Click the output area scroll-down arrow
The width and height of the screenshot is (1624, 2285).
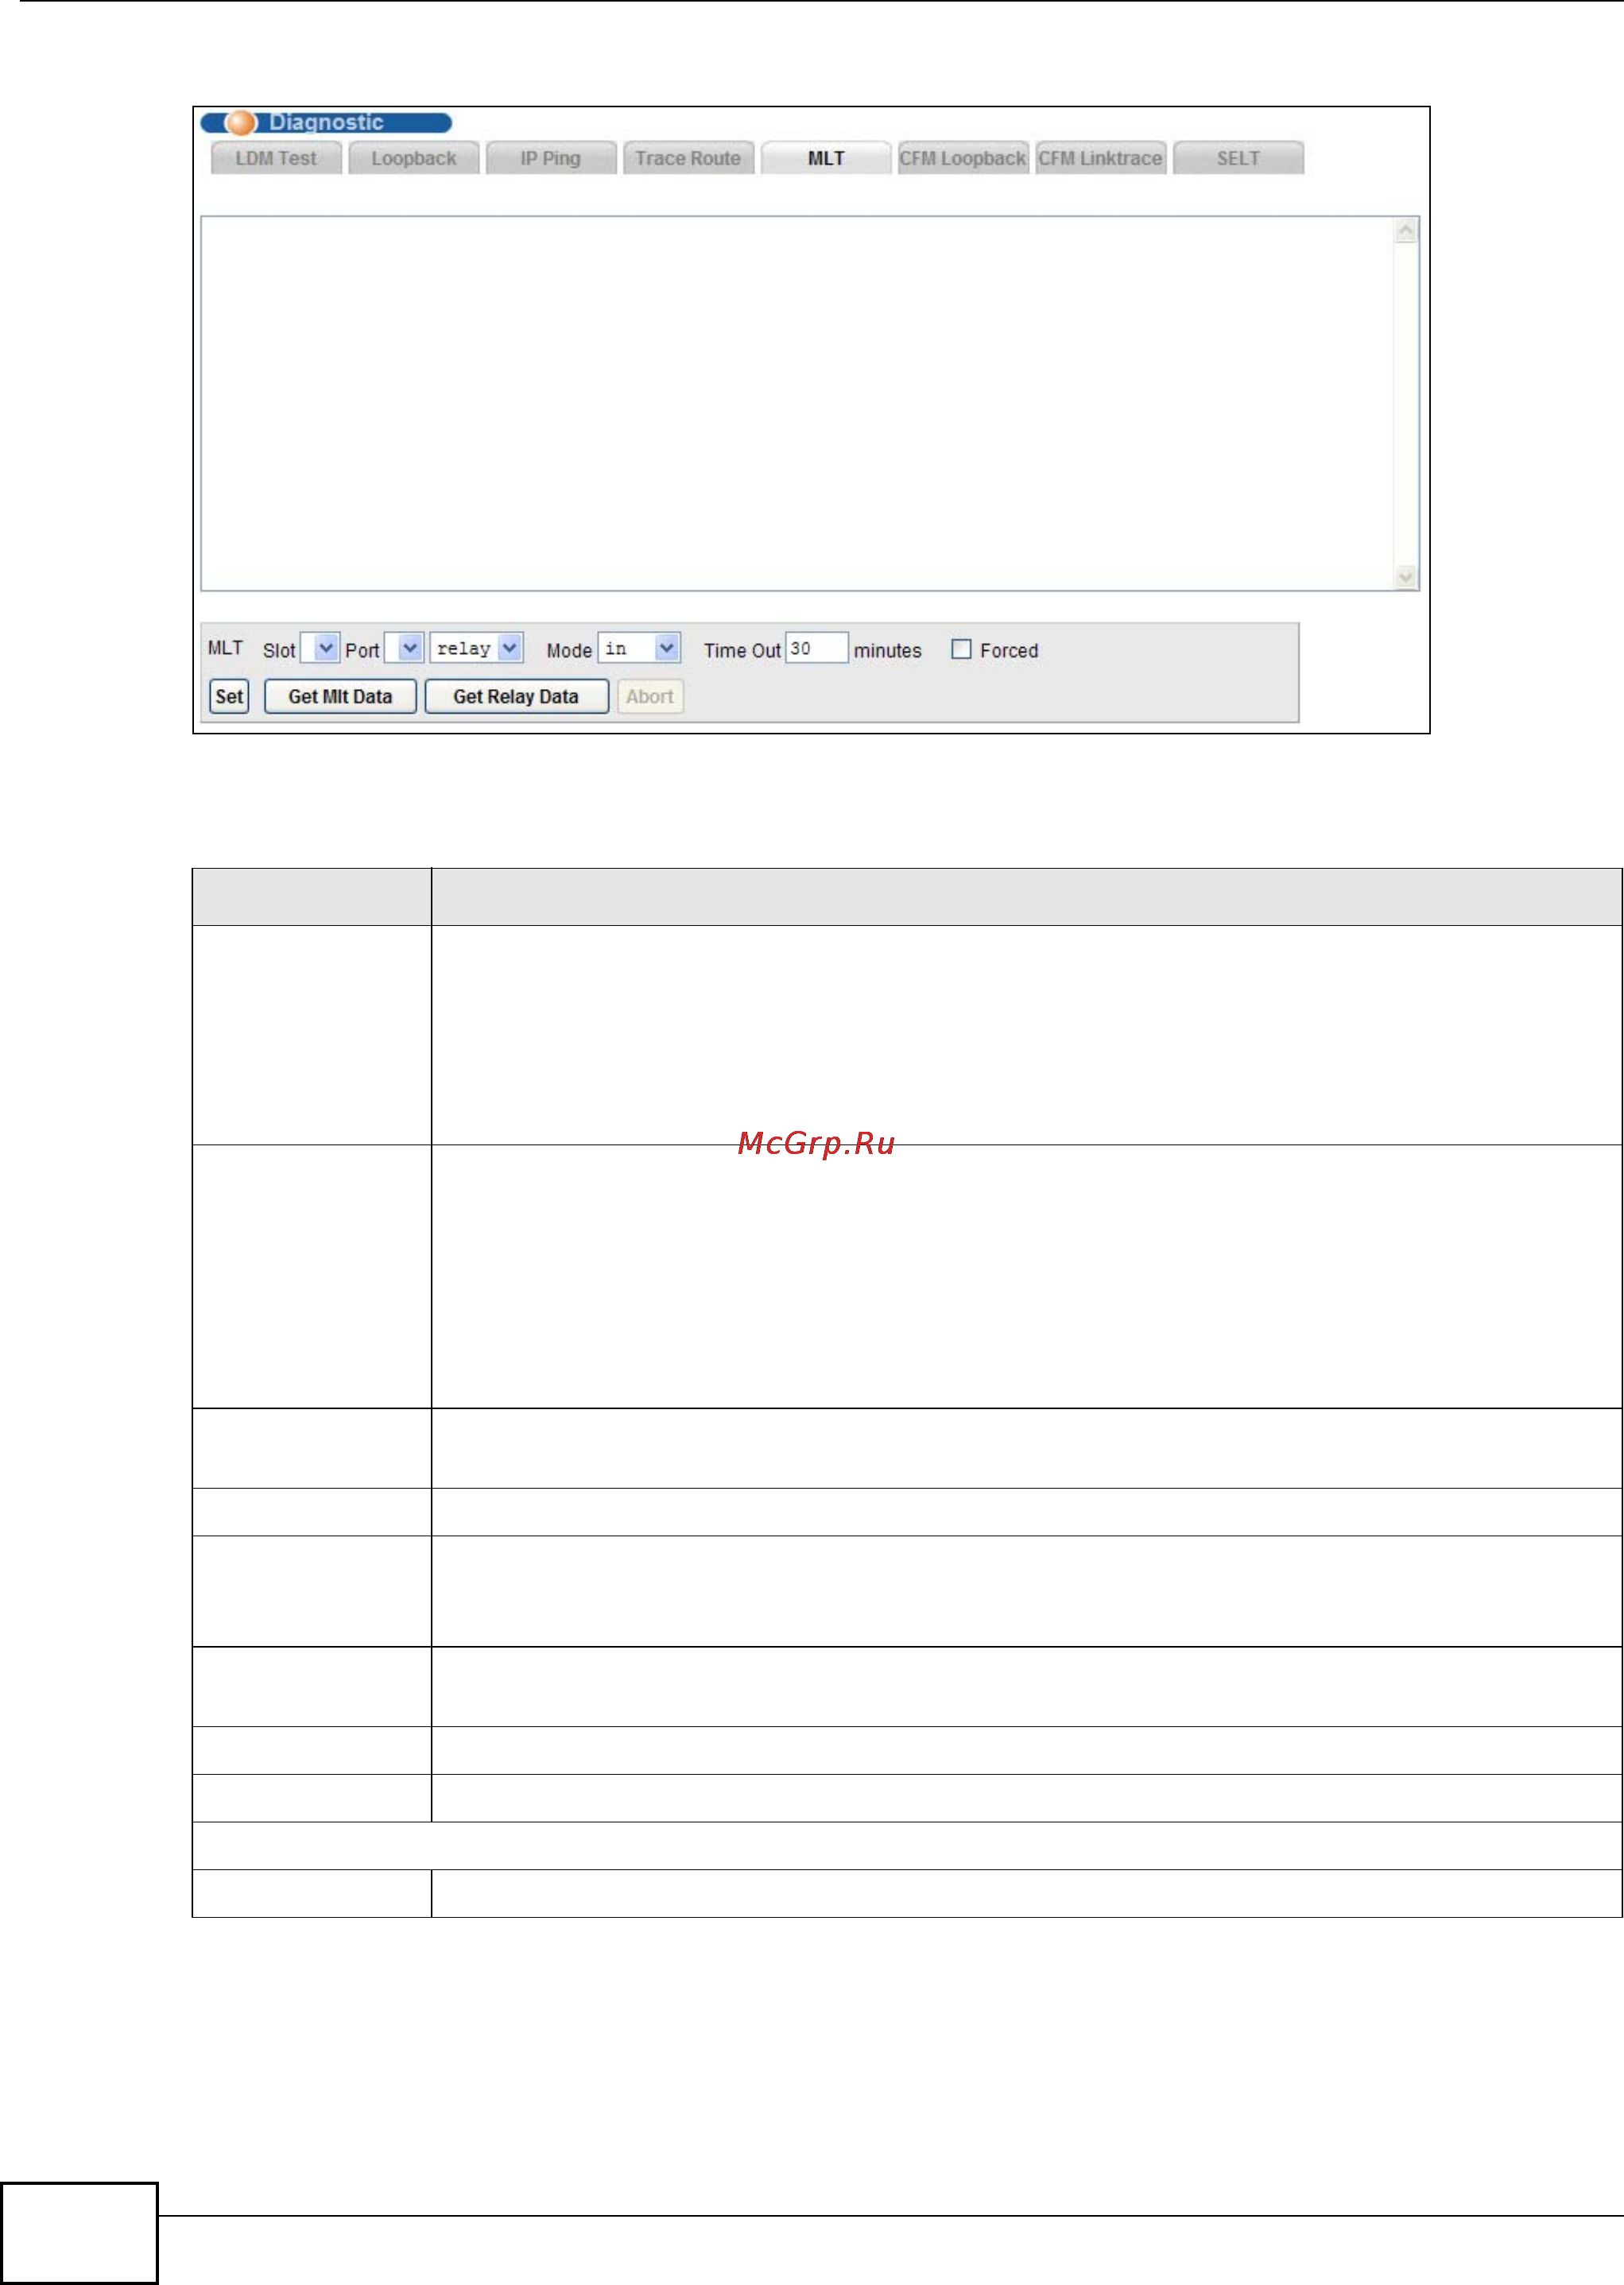point(1405,577)
